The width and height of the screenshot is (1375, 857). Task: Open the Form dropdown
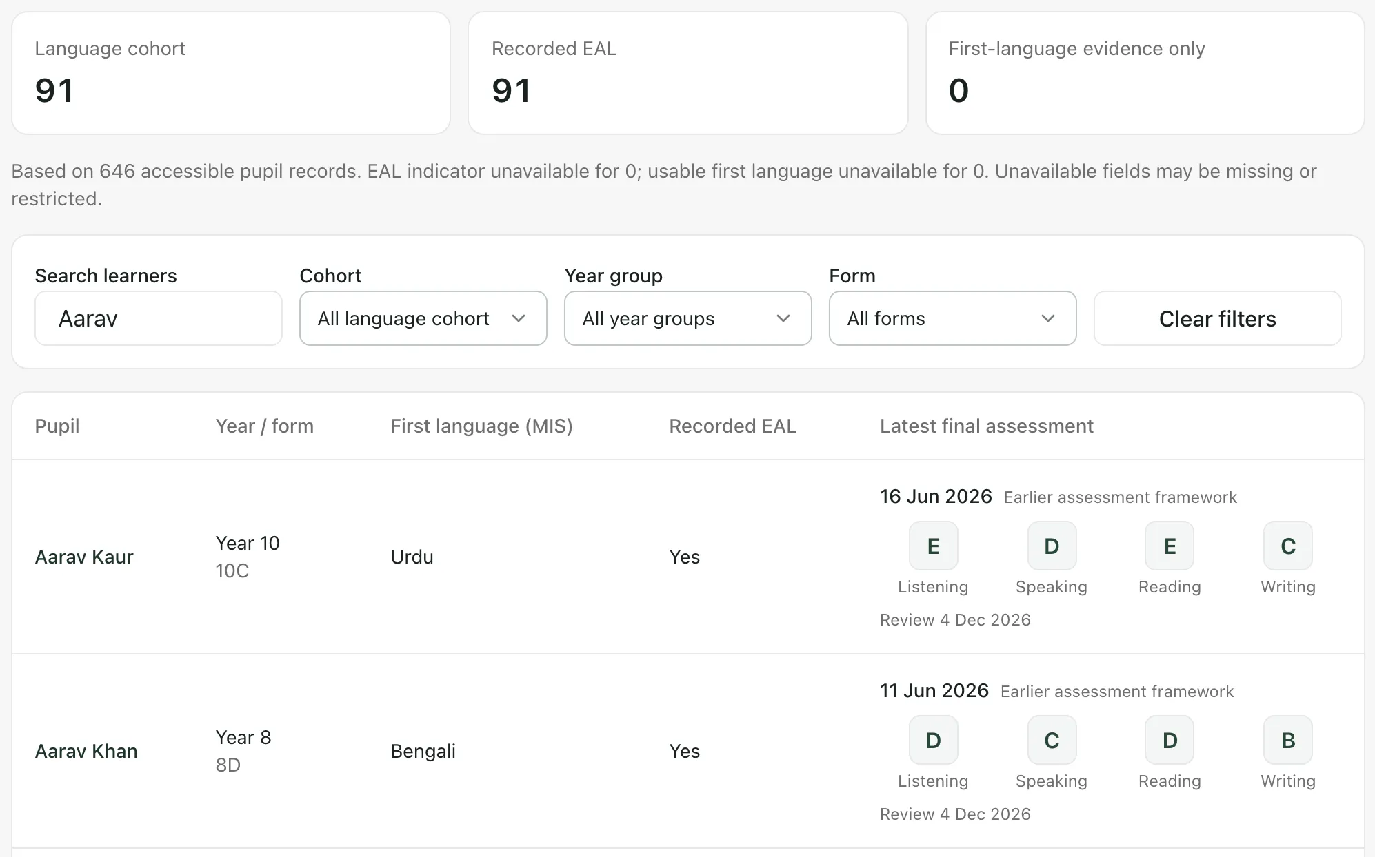click(953, 318)
